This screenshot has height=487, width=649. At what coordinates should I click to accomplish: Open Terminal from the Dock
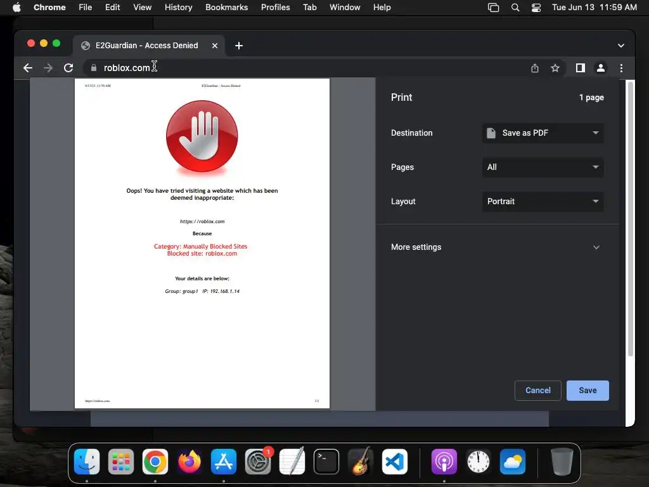[326, 462]
